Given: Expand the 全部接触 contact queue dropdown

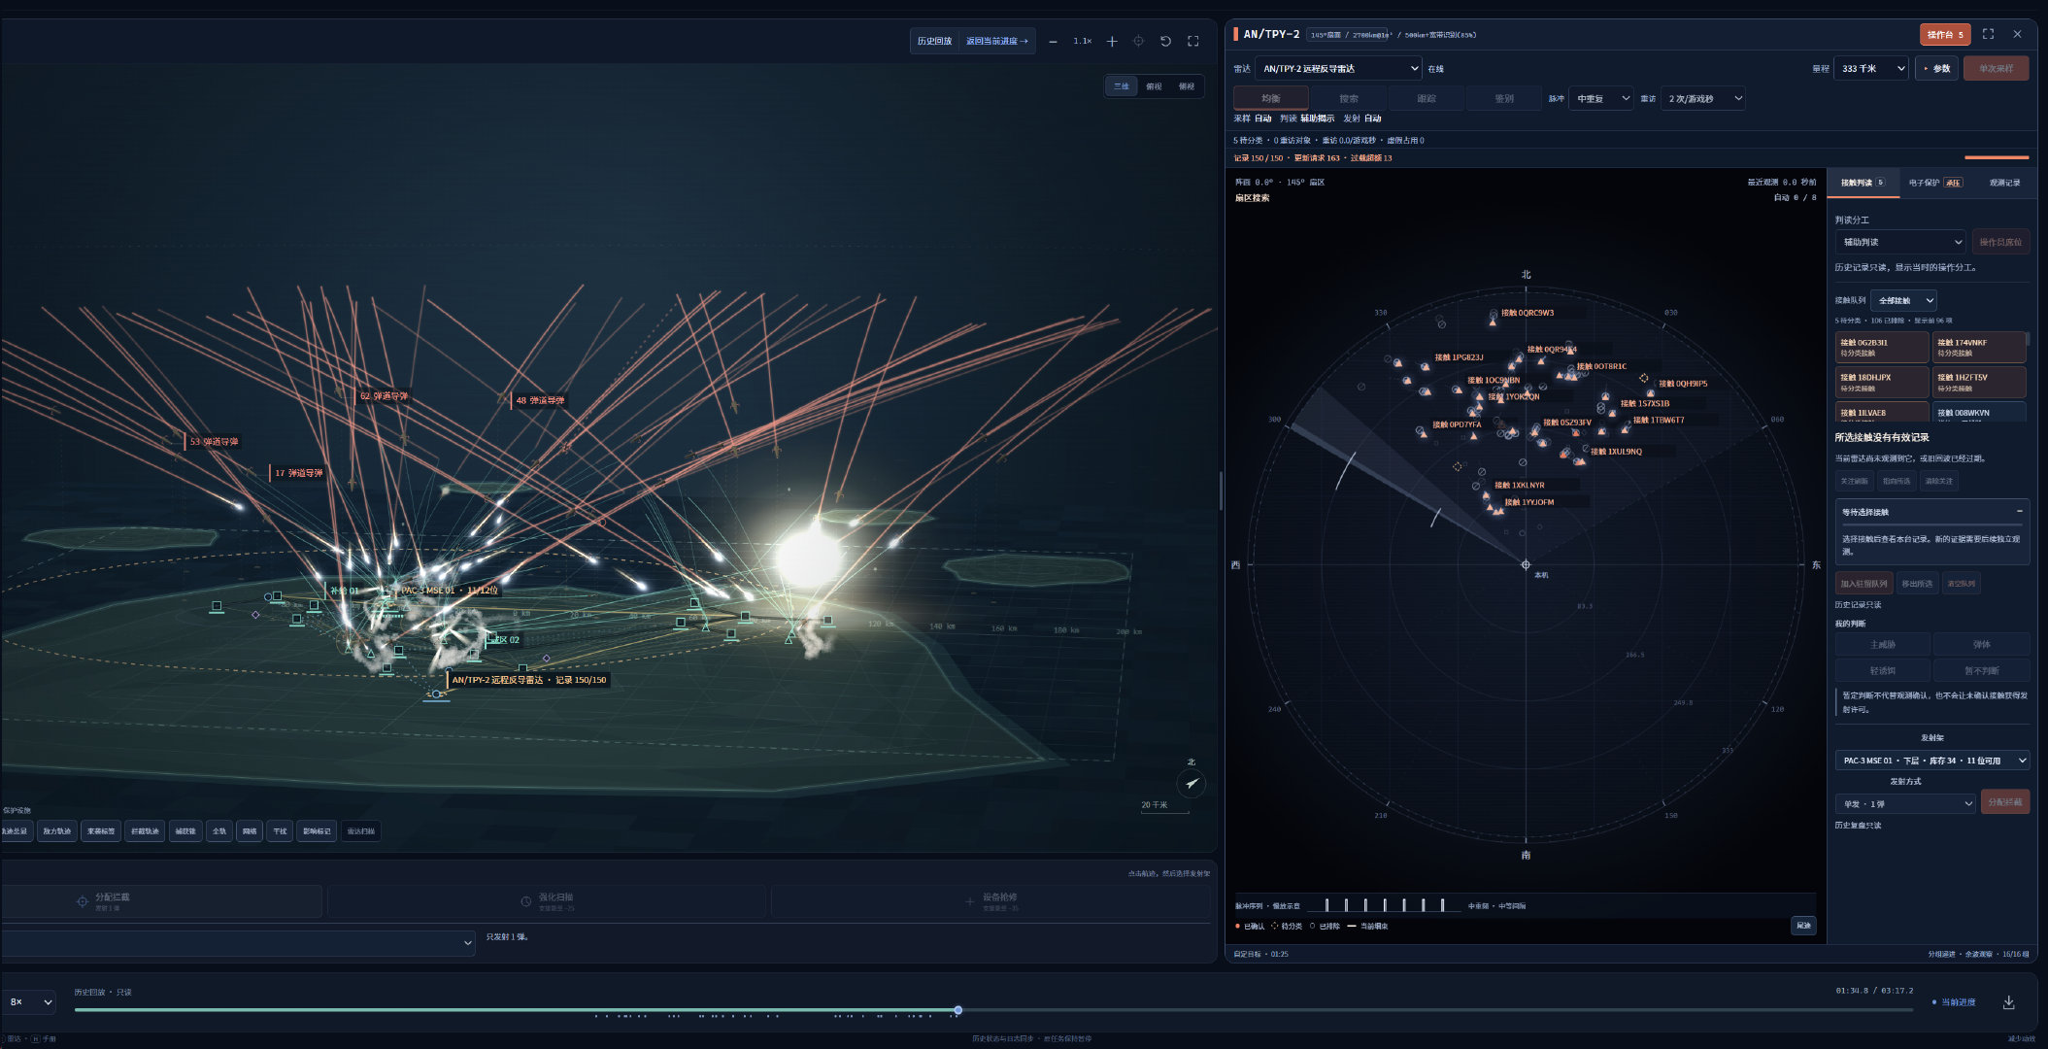Looking at the screenshot, I should click(x=1903, y=300).
